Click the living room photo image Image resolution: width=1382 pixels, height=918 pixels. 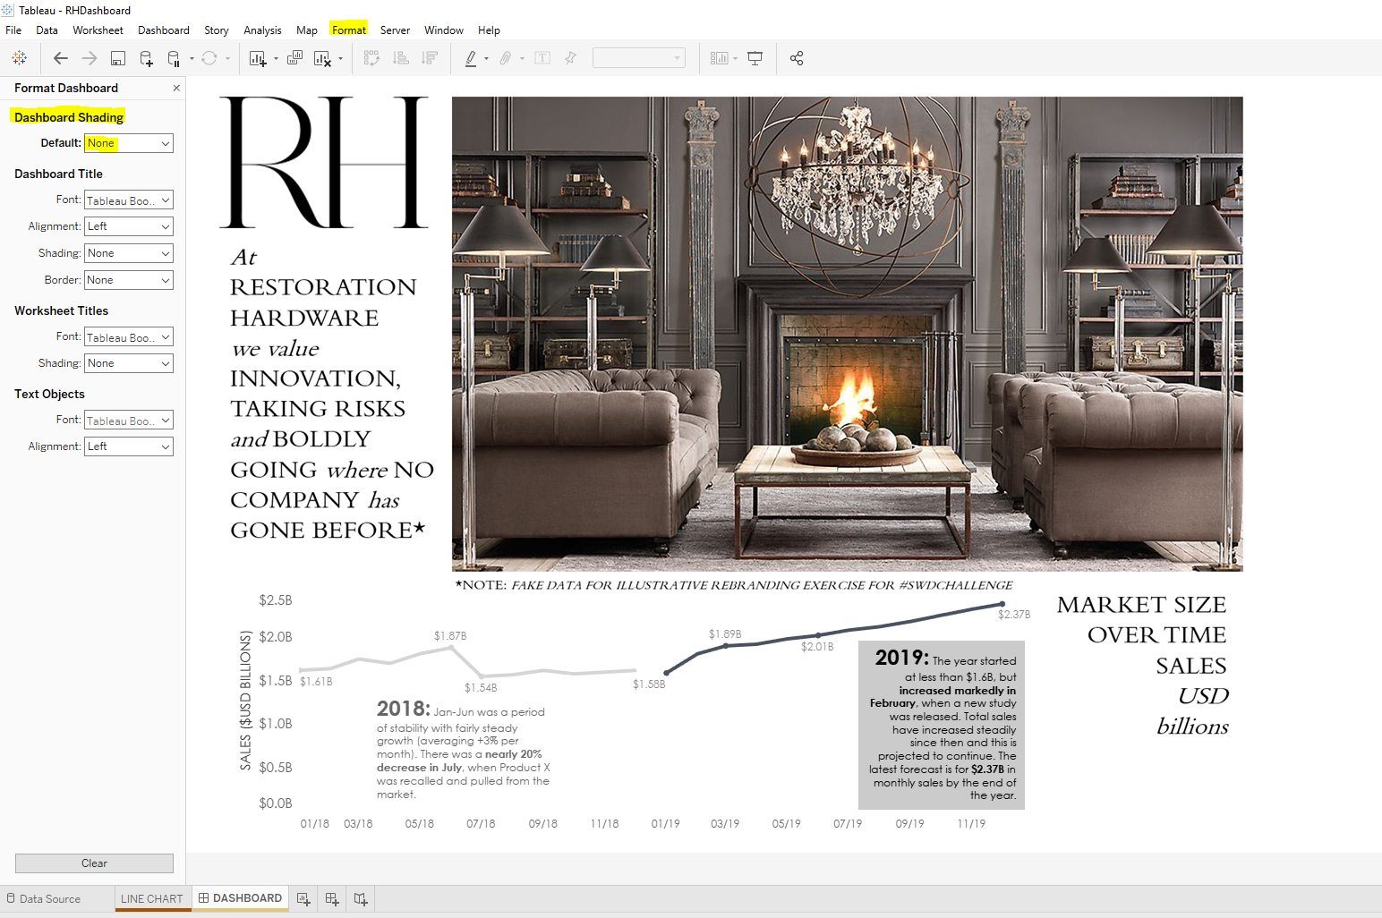(x=847, y=334)
